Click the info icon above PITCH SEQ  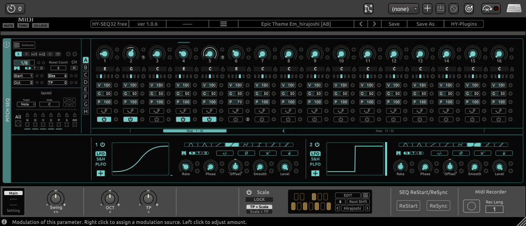6,45
